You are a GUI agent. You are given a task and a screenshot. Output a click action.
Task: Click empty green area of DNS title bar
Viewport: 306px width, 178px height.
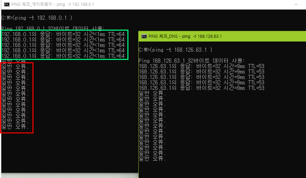[x=264, y=37]
